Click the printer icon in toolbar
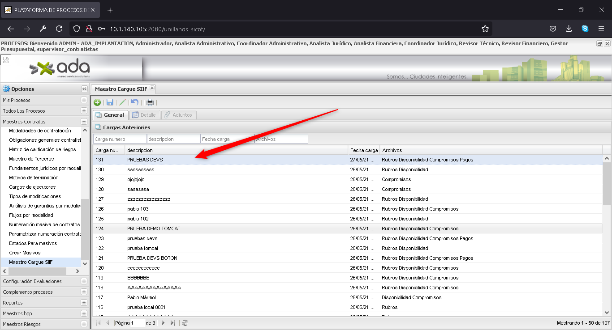The image size is (612, 330). (150, 102)
